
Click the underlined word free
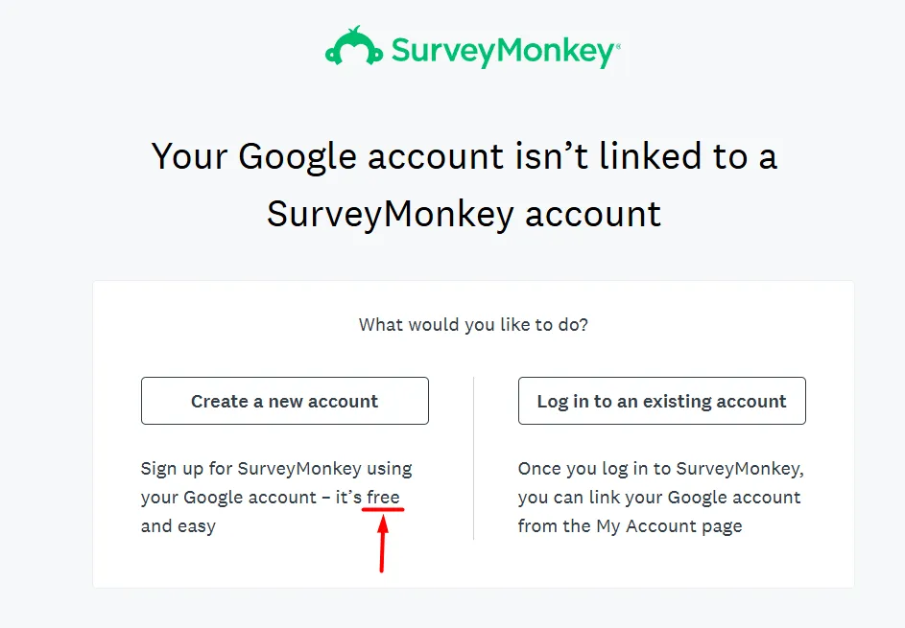click(x=382, y=497)
